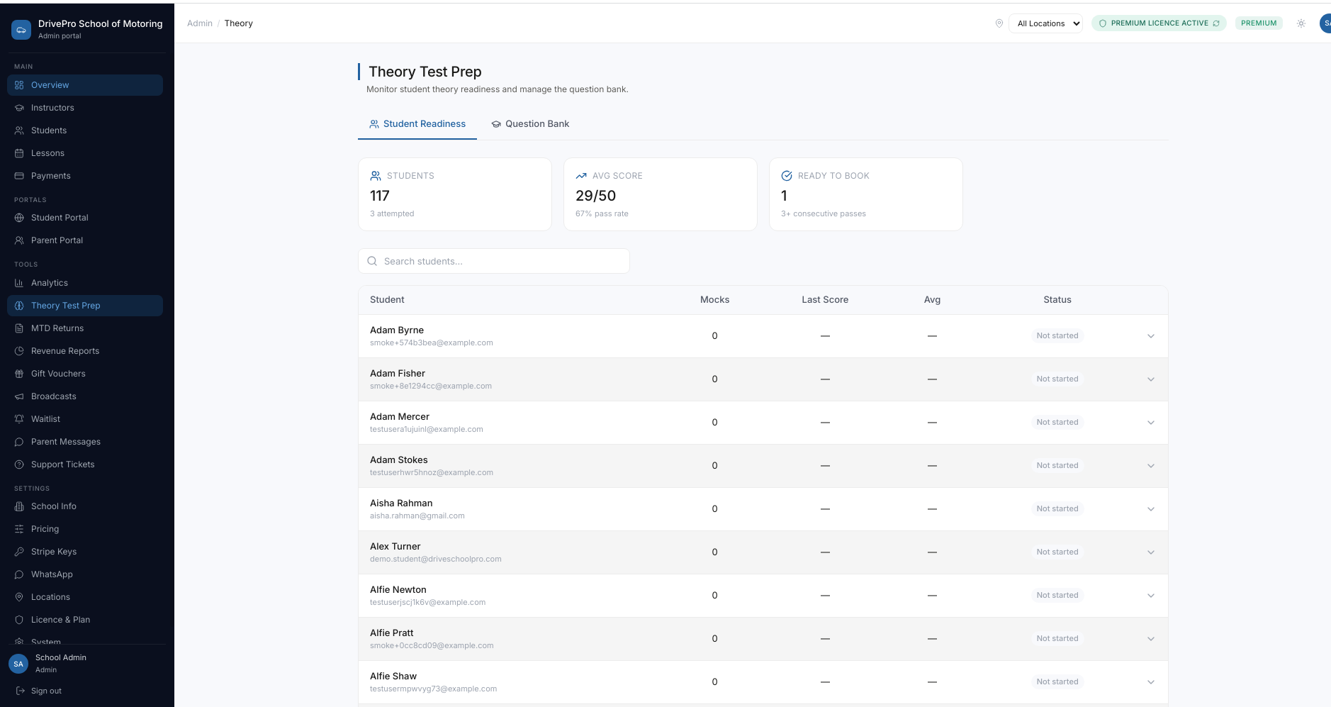Screen dimensions: 1331x707
Task: Expand Adam Byrne's row chevron
Action: point(1151,336)
